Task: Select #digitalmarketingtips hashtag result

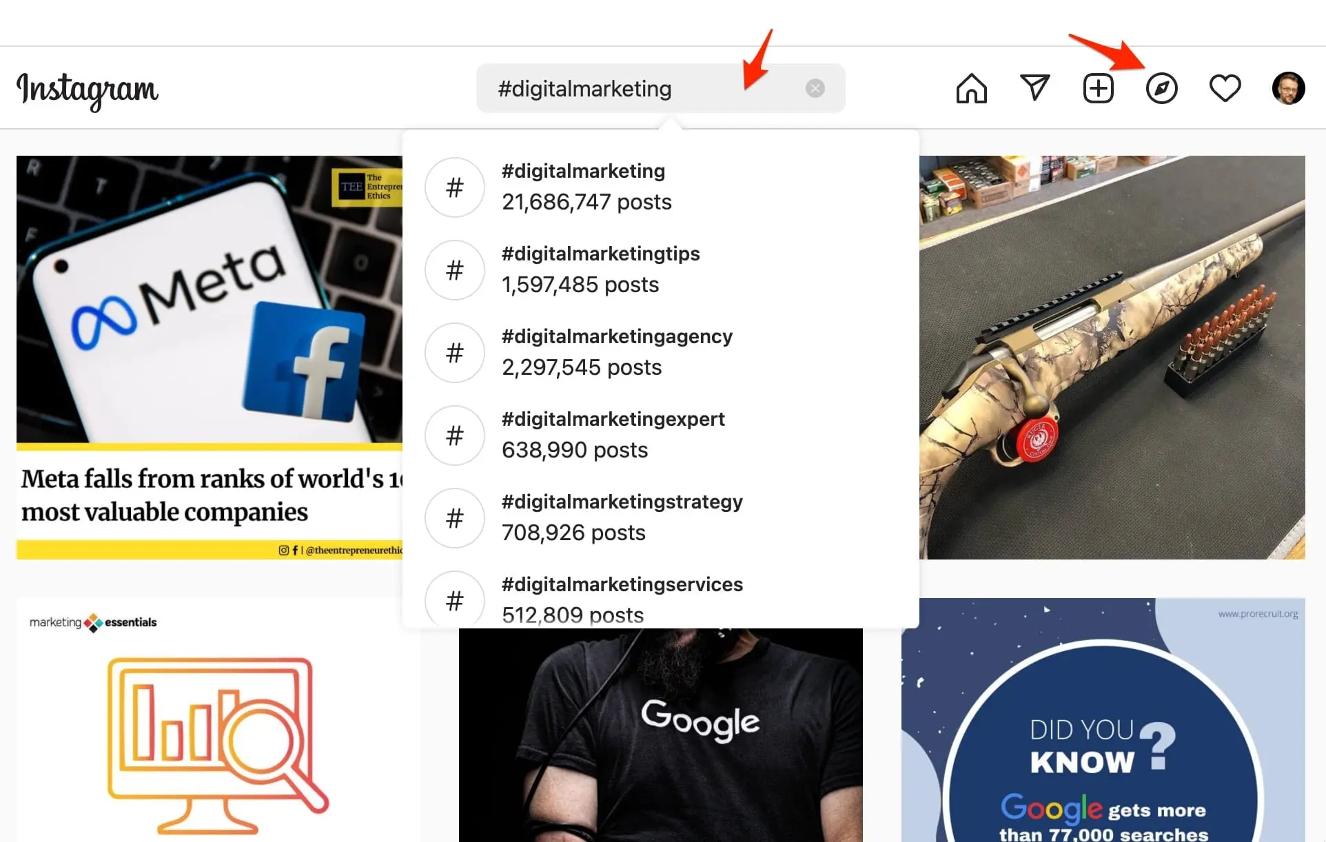Action: point(600,269)
